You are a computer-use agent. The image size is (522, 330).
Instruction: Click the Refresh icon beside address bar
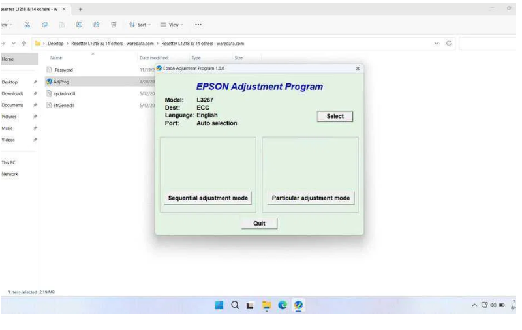point(449,43)
